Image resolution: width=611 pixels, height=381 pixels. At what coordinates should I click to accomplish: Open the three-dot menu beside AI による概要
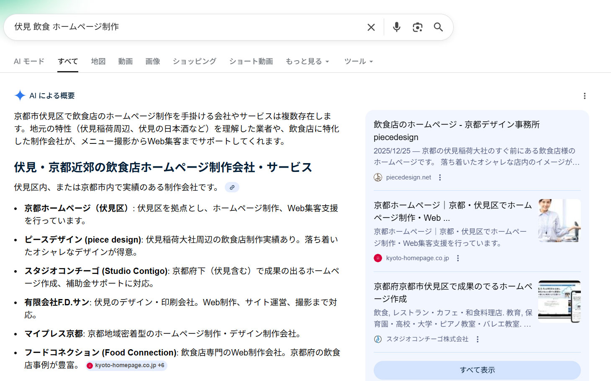pos(584,95)
